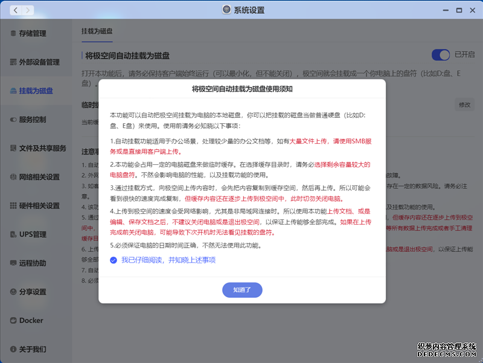483x363 pixels.
Task: Click the service control sidebar icon
Action: [x=13, y=120]
